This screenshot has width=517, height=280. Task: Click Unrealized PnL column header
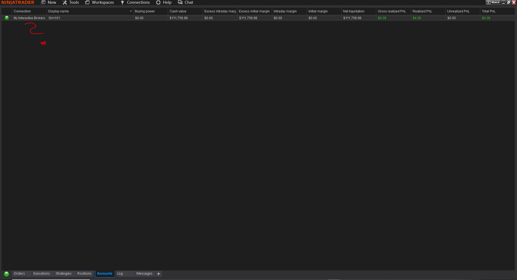pos(463,11)
